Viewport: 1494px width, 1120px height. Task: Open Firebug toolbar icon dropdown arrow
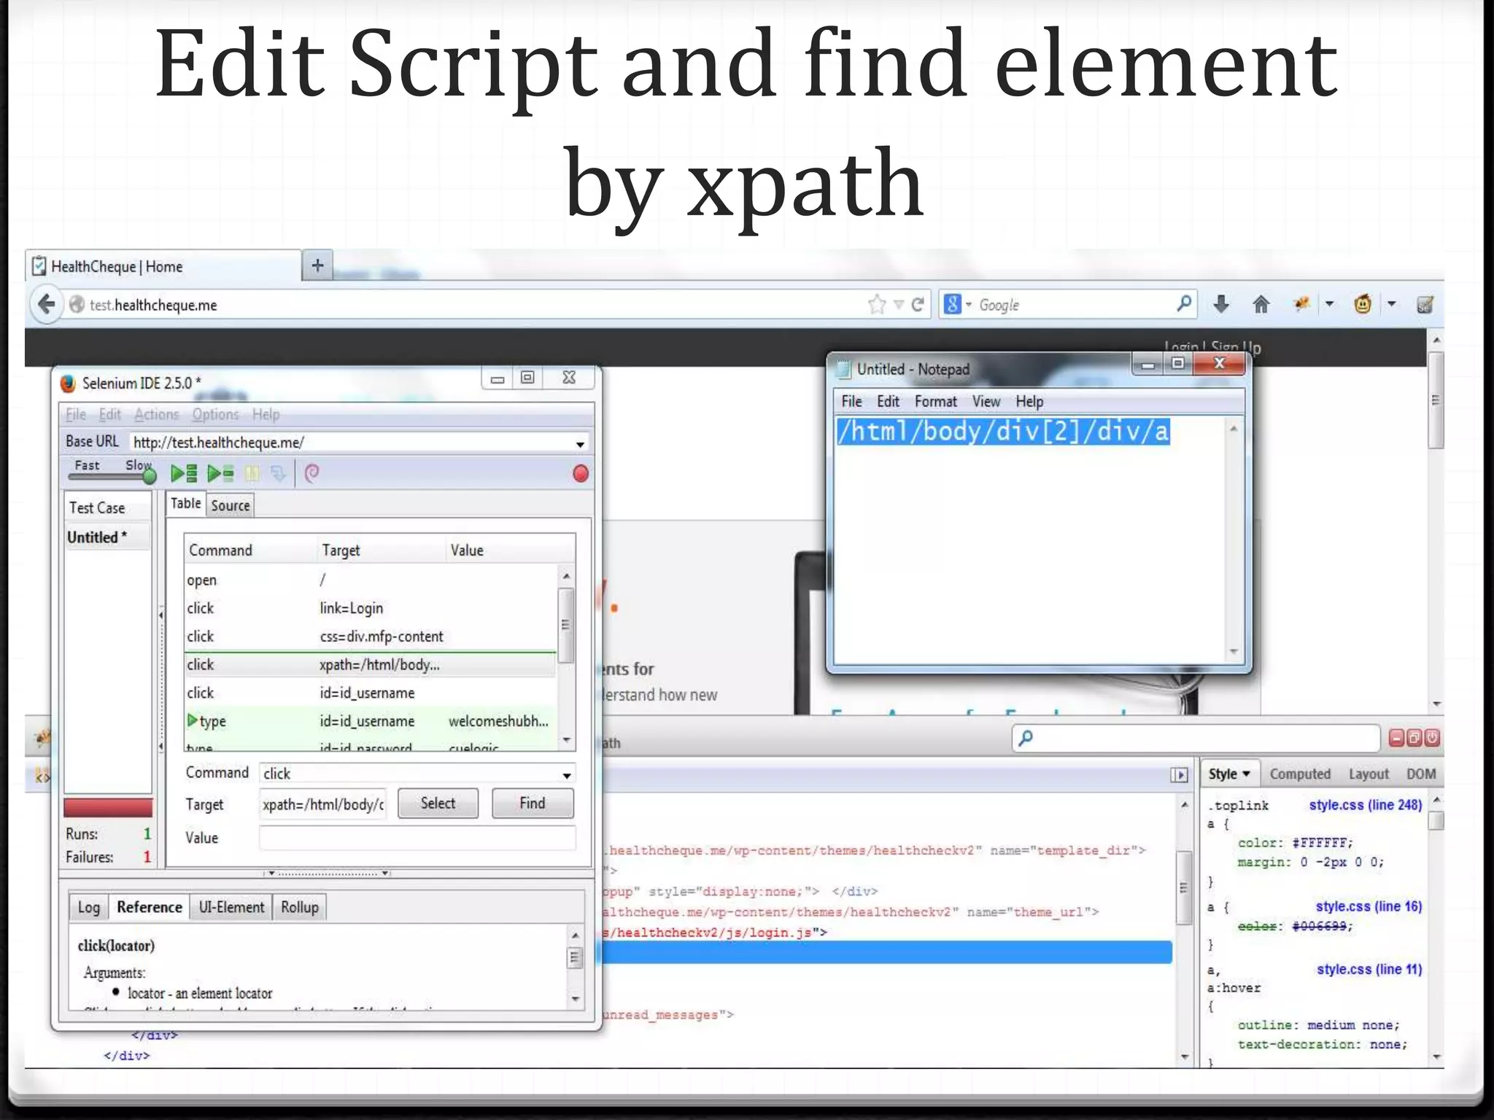coord(1329,304)
